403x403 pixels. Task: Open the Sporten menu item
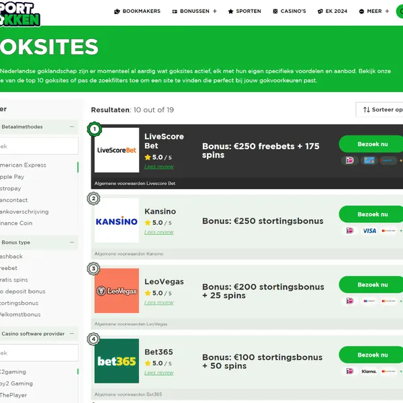[x=244, y=11]
